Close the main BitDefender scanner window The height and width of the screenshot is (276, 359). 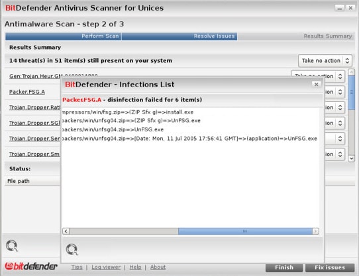350,8
